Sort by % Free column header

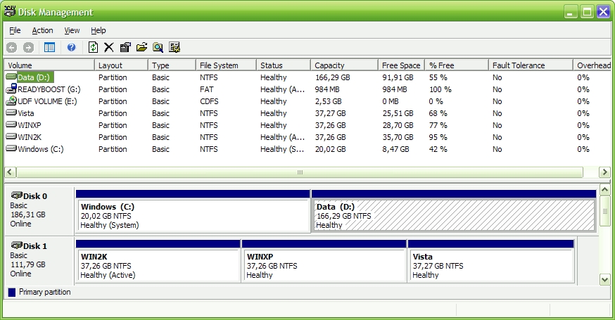457,65
